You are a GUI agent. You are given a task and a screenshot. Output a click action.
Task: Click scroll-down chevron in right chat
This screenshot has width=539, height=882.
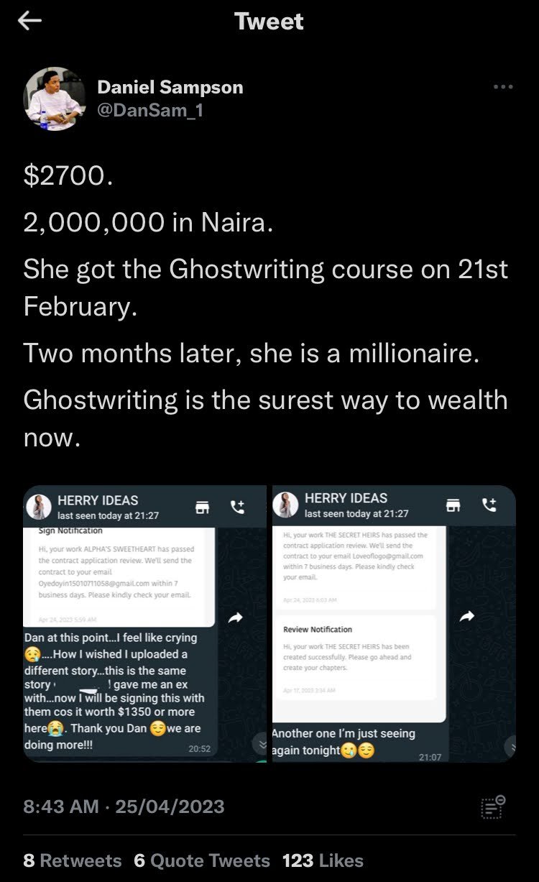tap(512, 747)
